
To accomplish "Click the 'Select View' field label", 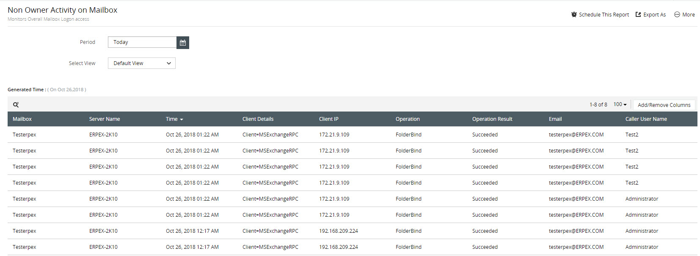I will point(82,63).
